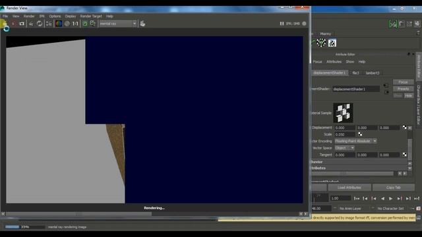Go to the output connection icon
The height and width of the screenshot is (237, 422).
pos(387,92)
